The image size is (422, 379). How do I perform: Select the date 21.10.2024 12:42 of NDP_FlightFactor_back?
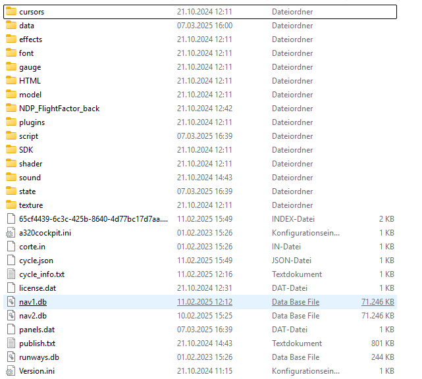point(205,109)
